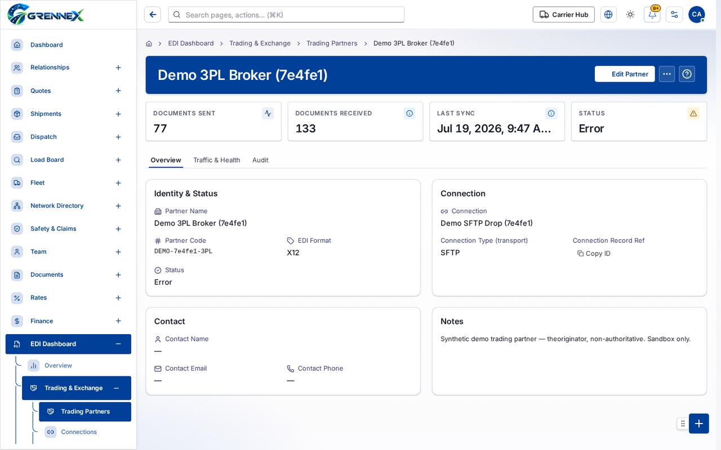
Task: Click the search pages input field
Action: [x=286, y=15]
